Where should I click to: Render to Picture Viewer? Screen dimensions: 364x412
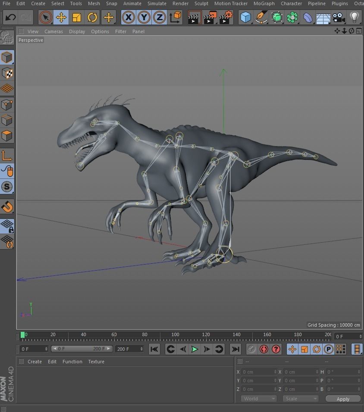[210, 17]
